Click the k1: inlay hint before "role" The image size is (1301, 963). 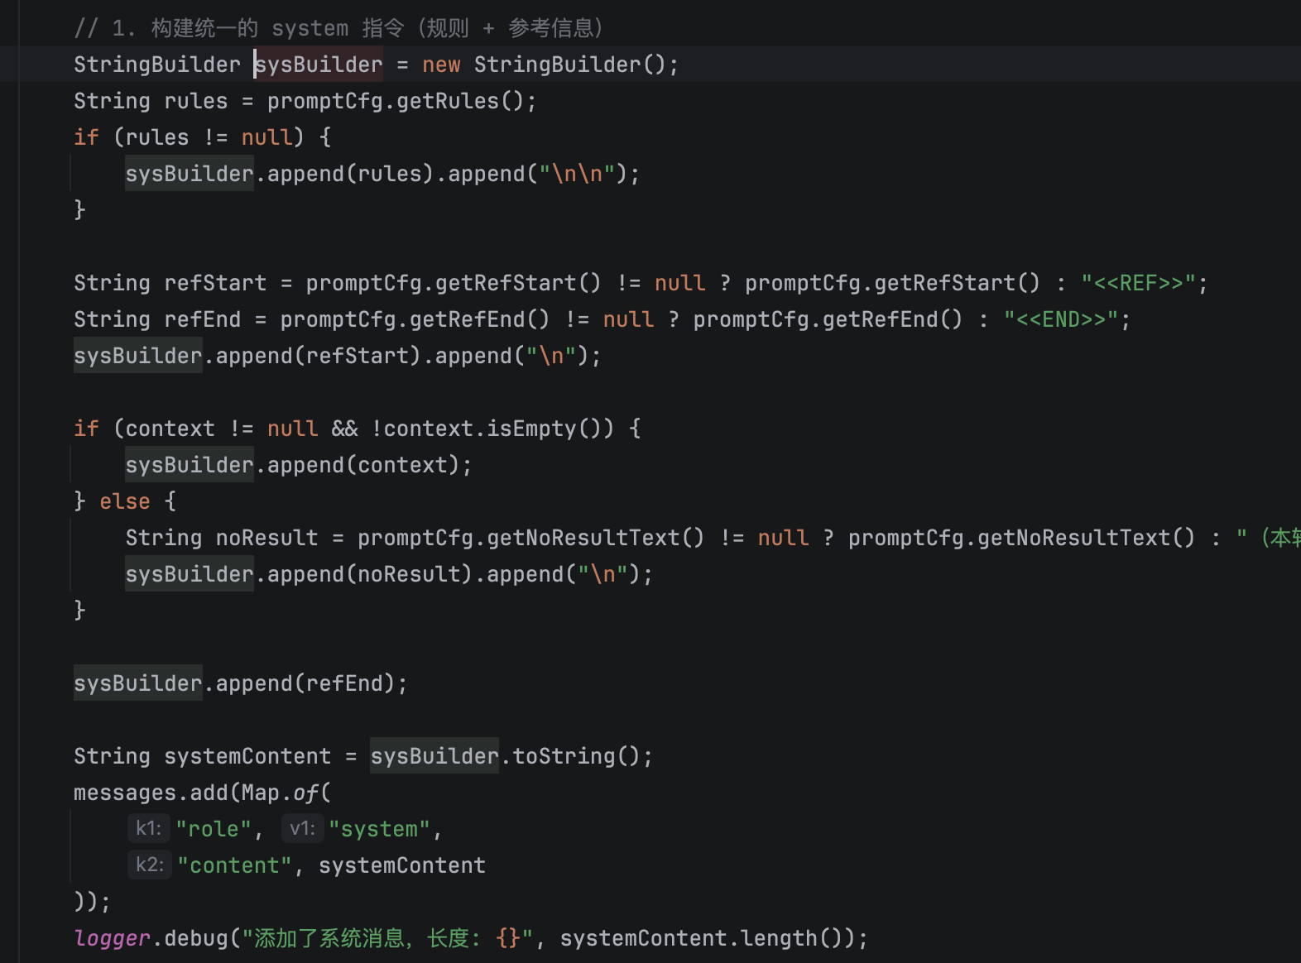coord(148,829)
